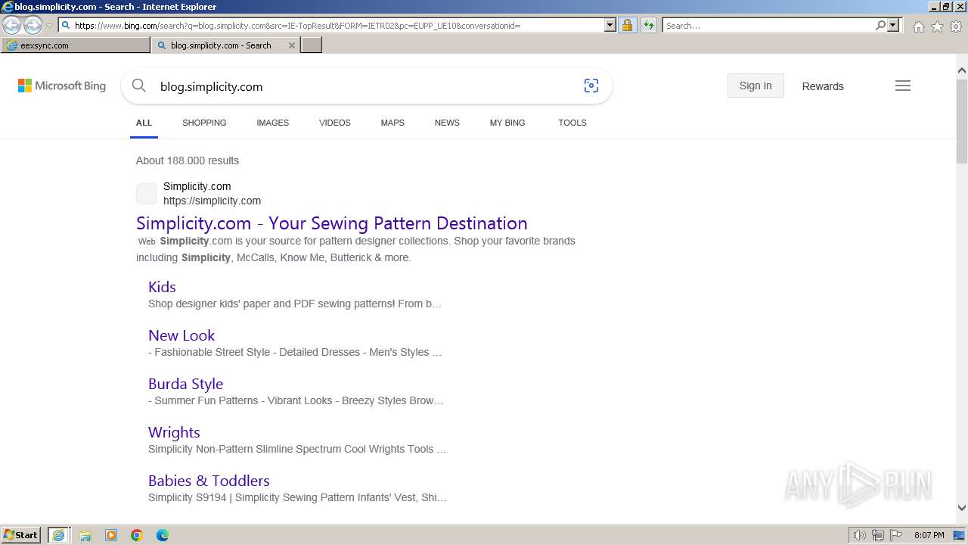The image size is (968, 545).
Task: Open the Rewards link
Action: tap(823, 86)
